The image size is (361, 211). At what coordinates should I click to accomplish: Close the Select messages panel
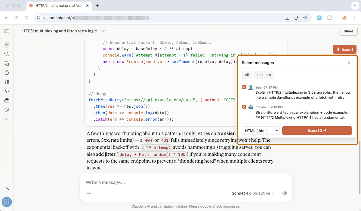[349, 63]
